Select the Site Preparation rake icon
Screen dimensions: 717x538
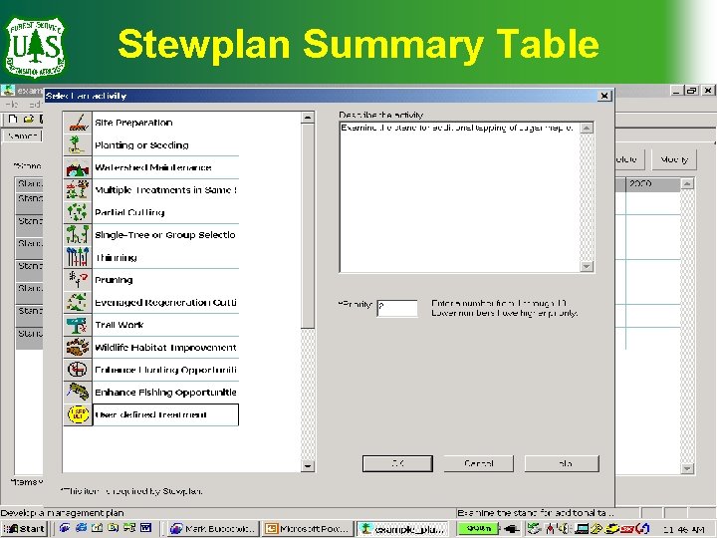pyautogui.click(x=78, y=123)
